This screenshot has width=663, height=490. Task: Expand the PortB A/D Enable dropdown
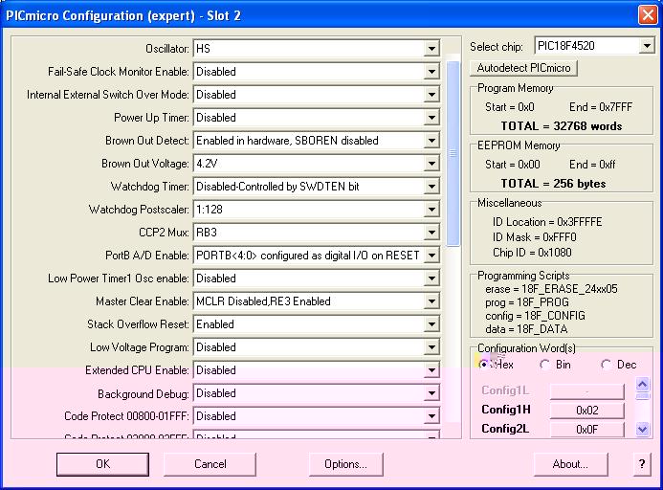[431, 256]
